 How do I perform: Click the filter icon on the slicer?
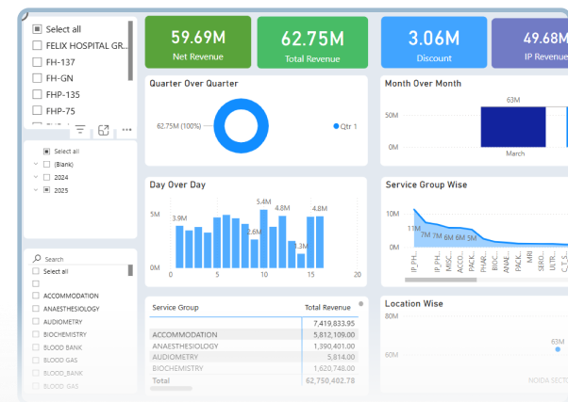(80, 130)
